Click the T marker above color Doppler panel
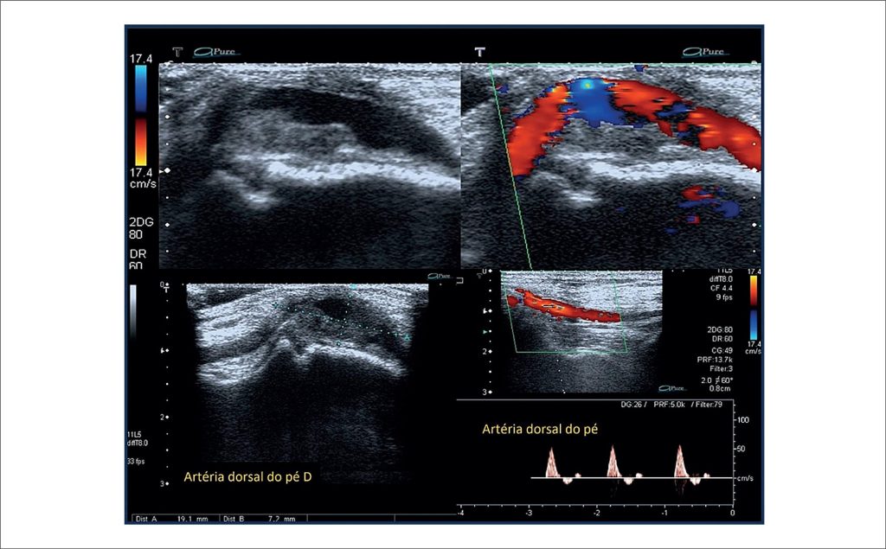The width and height of the screenshot is (886, 549). click(x=477, y=52)
